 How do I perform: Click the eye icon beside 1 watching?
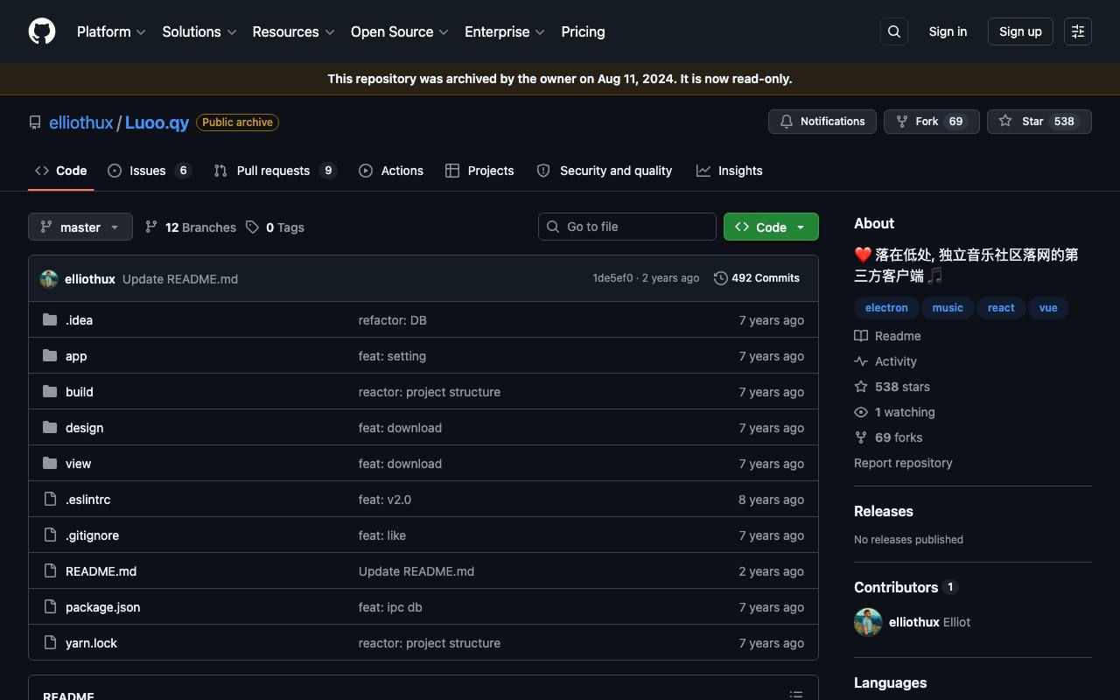click(x=861, y=412)
